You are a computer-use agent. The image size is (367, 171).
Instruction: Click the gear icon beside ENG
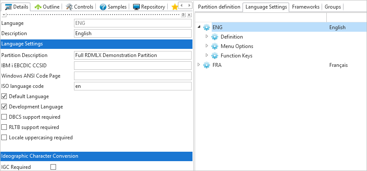pos(207,27)
